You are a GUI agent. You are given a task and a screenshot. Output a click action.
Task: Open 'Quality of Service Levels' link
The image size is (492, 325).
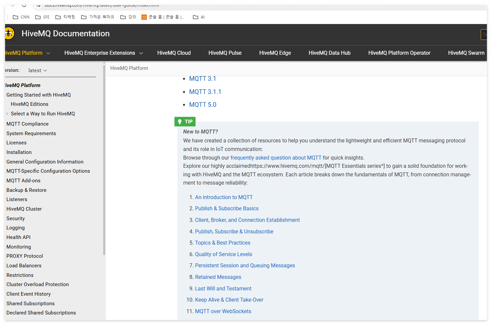click(224, 254)
